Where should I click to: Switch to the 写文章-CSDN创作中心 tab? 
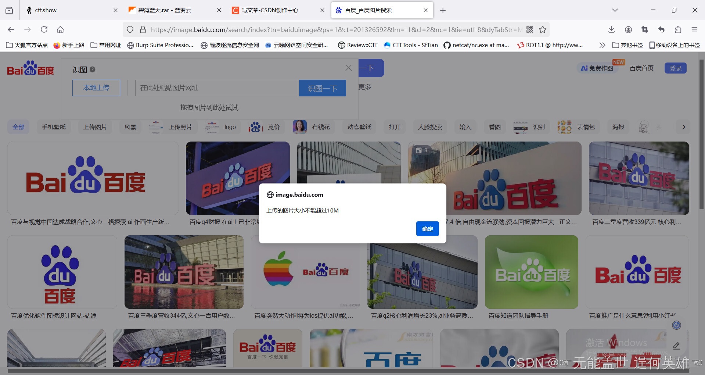(278, 10)
